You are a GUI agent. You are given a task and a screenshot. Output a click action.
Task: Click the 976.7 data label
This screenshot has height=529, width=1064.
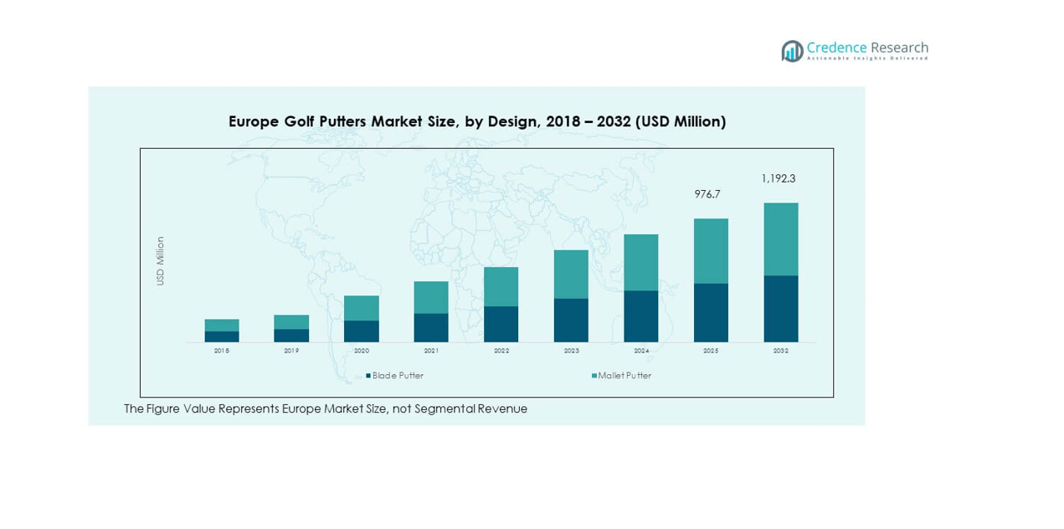point(707,194)
